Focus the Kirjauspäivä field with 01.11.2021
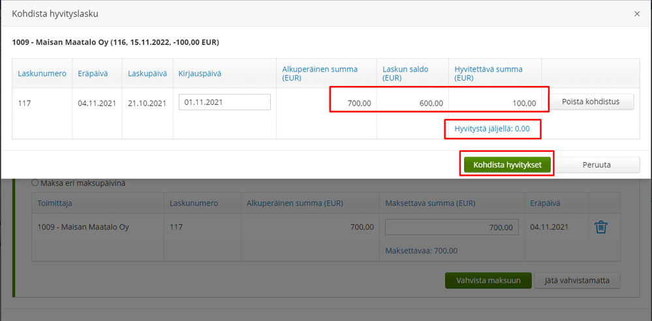Screen dimensions: 652x321 point(225,102)
